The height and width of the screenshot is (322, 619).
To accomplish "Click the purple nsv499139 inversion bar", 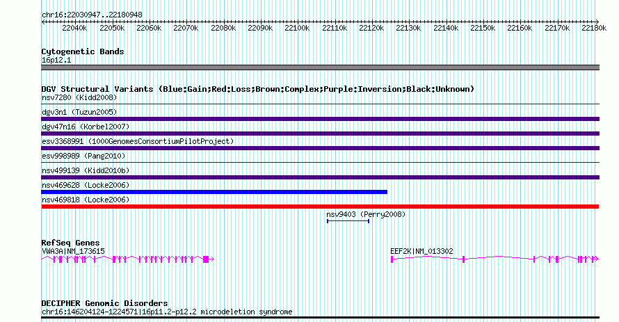I will pos(320,177).
